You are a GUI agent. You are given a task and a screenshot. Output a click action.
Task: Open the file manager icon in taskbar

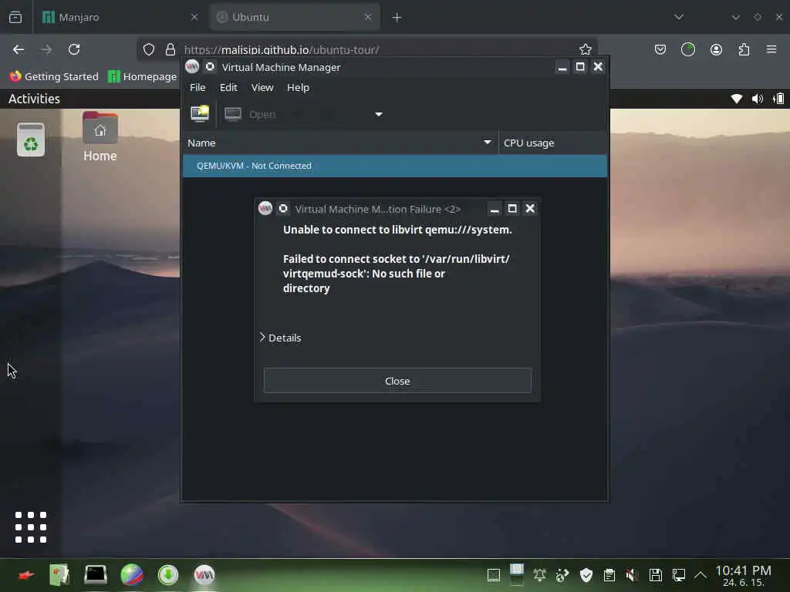pos(59,575)
